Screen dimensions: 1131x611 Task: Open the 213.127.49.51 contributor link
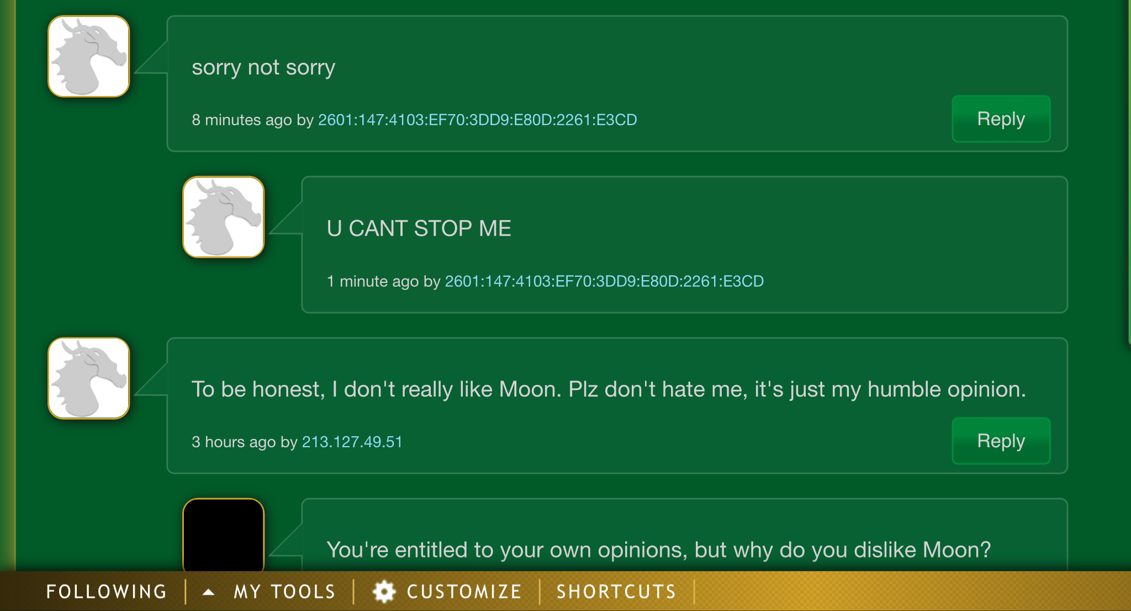[x=352, y=442]
